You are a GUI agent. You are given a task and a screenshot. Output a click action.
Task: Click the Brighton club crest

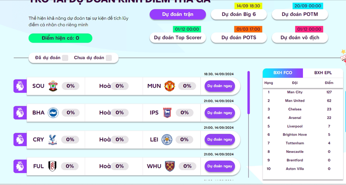(x=53, y=113)
